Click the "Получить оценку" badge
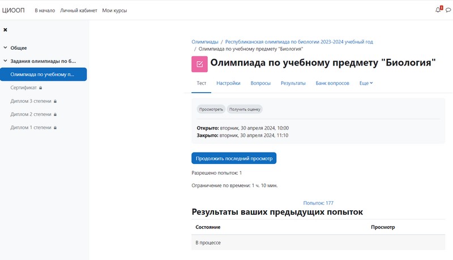This screenshot has height=260, width=453. (x=245, y=109)
